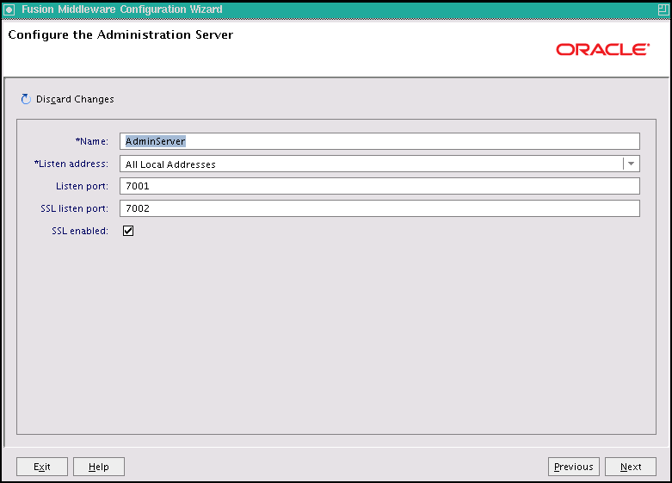This screenshot has width=672, height=483.
Task: Select the All Local Addresses combo box
Action: 379,164
